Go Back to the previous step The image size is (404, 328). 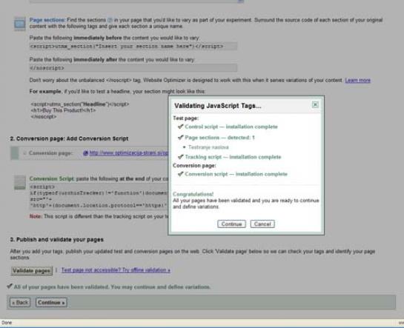click(20, 303)
